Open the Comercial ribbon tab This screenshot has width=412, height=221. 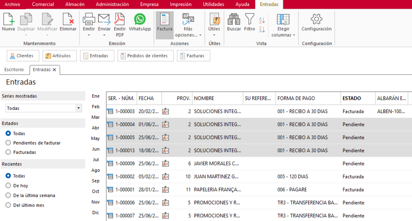click(x=43, y=4)
